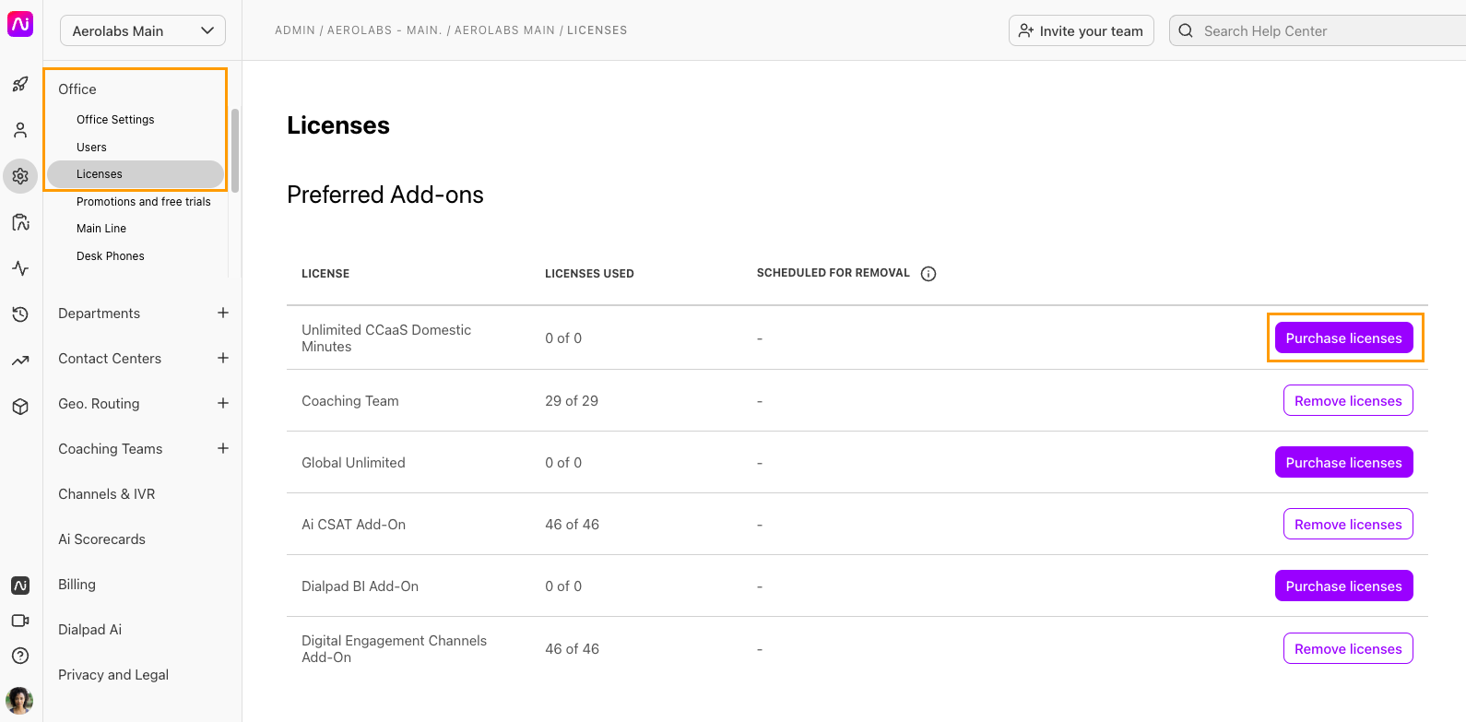The height and width of the screenshot is (722, 1466).
Task: Remove licenses for Coaching Team
Action: click(1348, 401)
